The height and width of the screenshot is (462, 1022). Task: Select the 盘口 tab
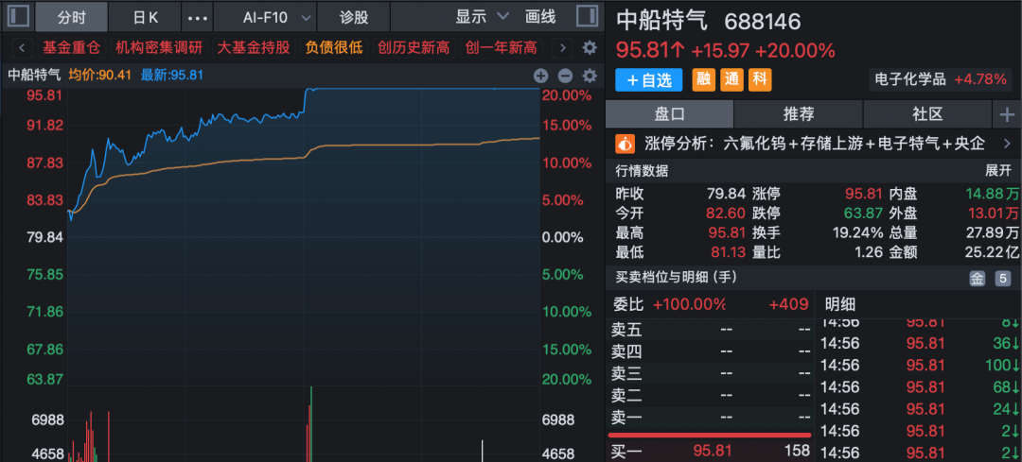[669, 114]
